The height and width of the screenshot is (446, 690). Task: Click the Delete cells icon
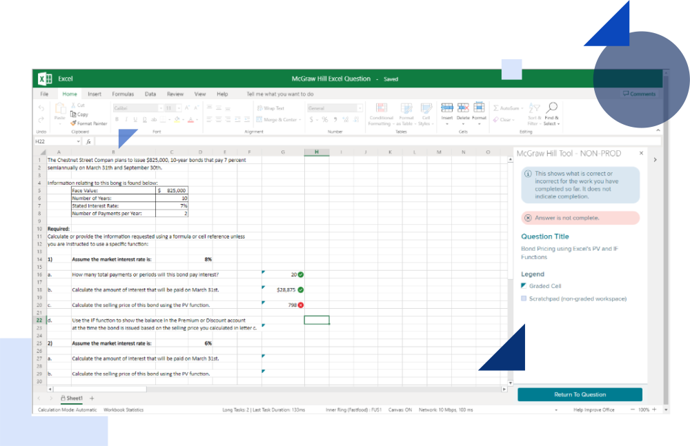pyautogui.click(x=463, y=108)
